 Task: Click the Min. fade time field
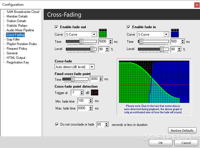click(x=83, y=101)
